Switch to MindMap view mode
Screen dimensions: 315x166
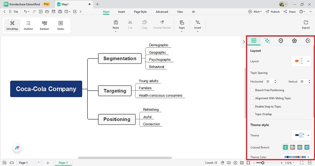pos(12,25)
